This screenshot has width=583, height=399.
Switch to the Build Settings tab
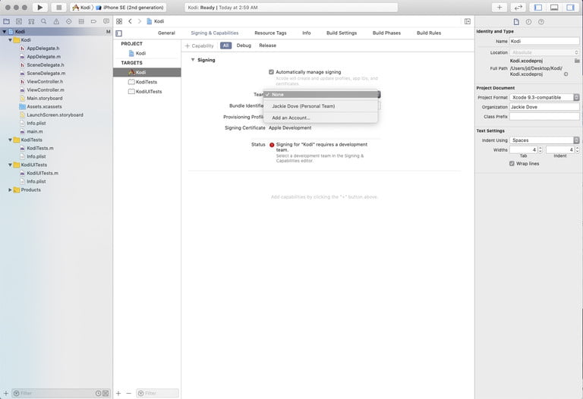point(342,33)
